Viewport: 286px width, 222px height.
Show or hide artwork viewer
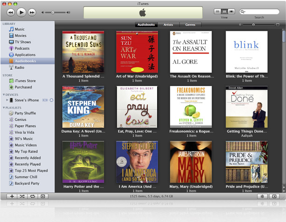click(x=43, y=196)
